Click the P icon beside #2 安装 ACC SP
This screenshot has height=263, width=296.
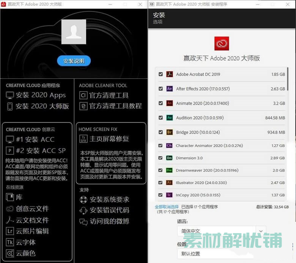[10, 150]
